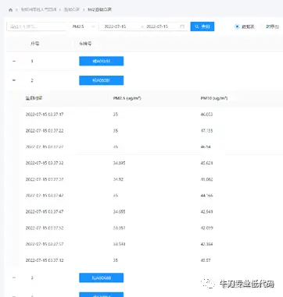Select PM2.5 value 34.82
Viewport: 283px width, 297px height.
[x=118, y=179]
